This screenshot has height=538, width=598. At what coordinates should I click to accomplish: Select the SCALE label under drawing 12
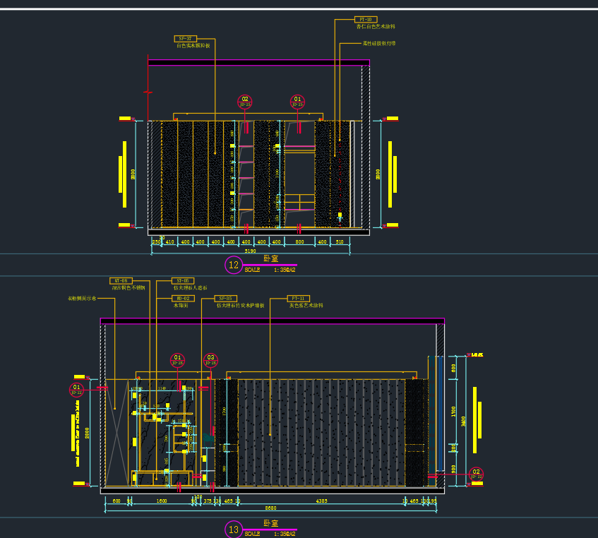tap(252, 270)
